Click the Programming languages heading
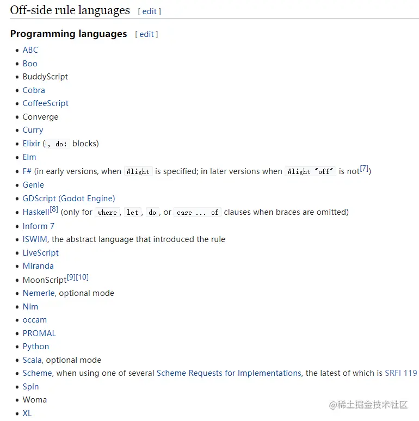This screenshot has width=419, height=421. click(x=69, y=34)
